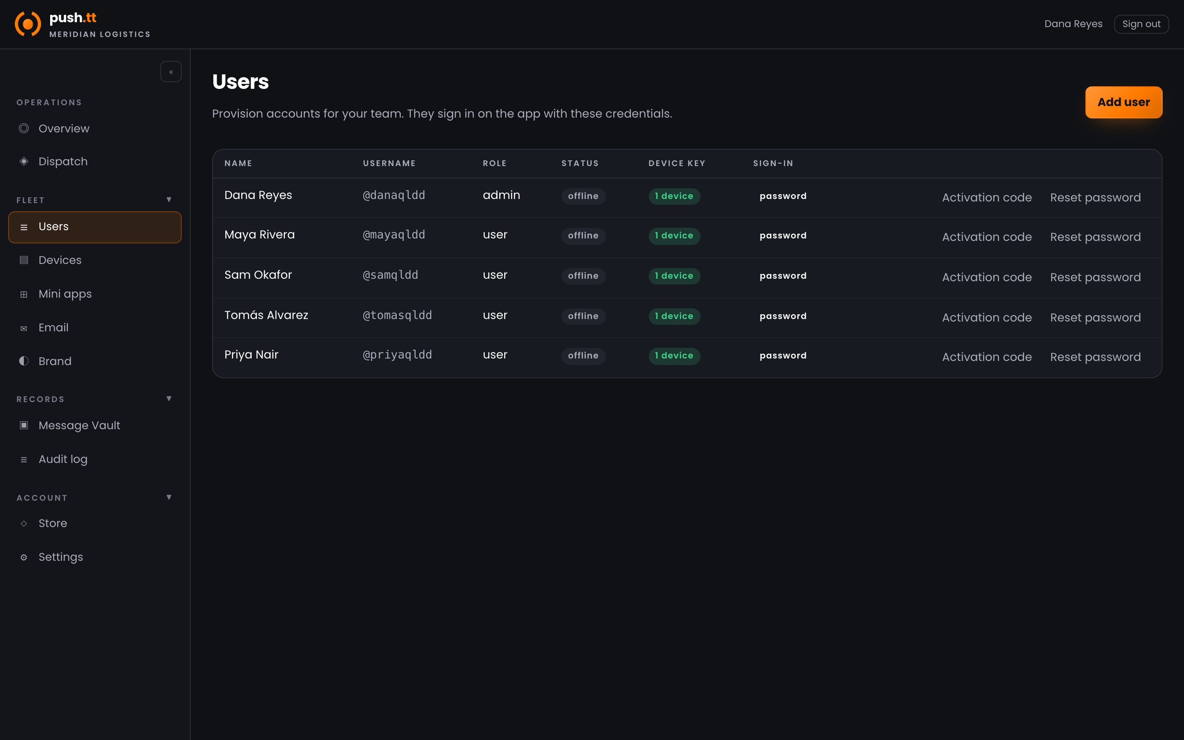1184x740 pixels.
Task: Collapse the sidebar with the double-chevron button
Action: tap(171, 72)
